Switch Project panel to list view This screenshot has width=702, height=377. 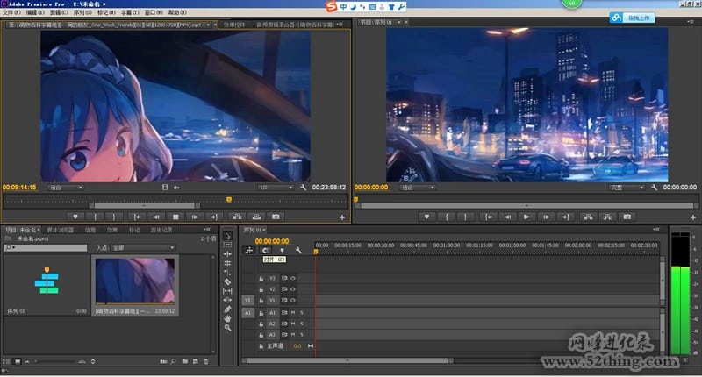click(6, 361)
